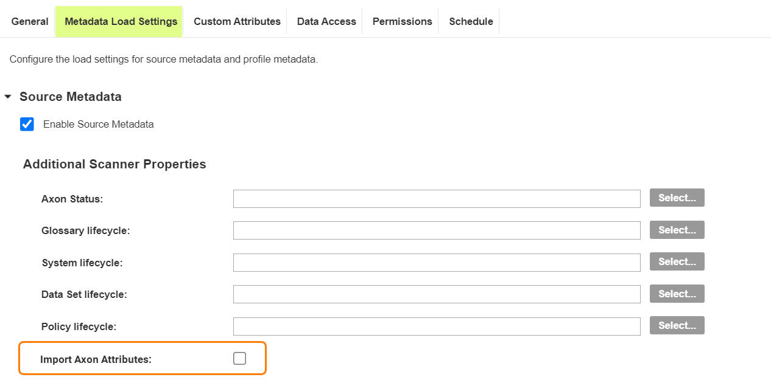
Task: Click Select button for Policy lifecycle
Action: coord(677,325)
